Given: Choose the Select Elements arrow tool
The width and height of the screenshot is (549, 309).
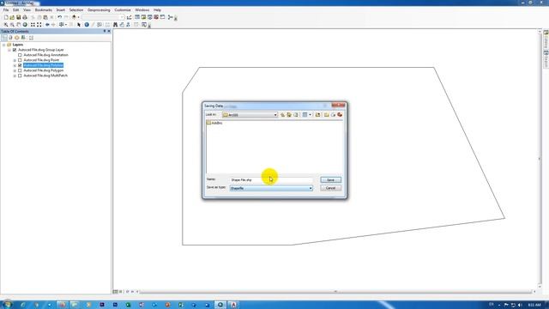Looking at the screenshot, I should coord(79,25).
